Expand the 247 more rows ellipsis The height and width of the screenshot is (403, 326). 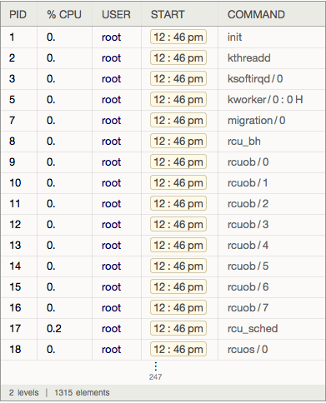[x=155, y=371]
